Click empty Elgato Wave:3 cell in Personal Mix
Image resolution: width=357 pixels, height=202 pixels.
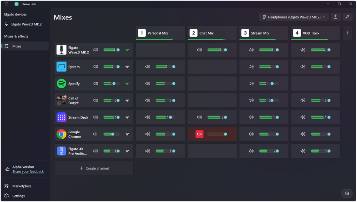pyautogui.click(x=160, y=50)
